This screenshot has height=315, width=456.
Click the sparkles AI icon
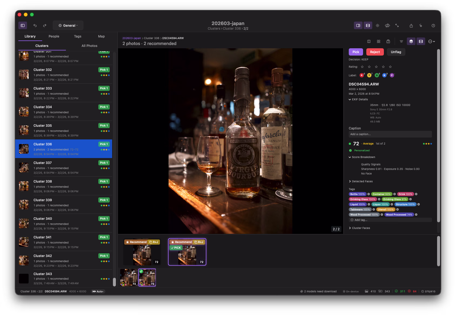(x=421, y=26)
